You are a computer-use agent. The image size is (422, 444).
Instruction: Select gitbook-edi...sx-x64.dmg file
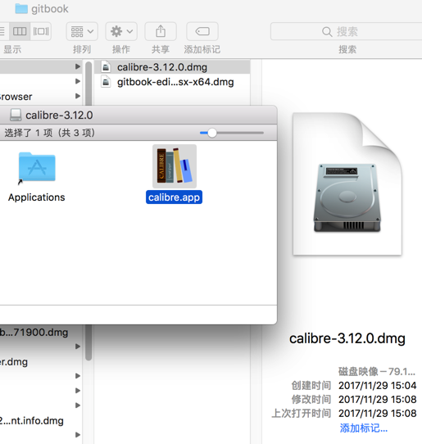pos(172,82)
